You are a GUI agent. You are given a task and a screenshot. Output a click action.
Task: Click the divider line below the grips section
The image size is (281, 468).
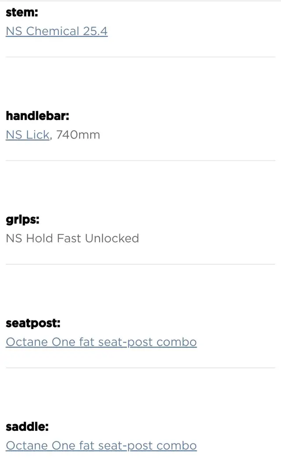tap(140, 264)
